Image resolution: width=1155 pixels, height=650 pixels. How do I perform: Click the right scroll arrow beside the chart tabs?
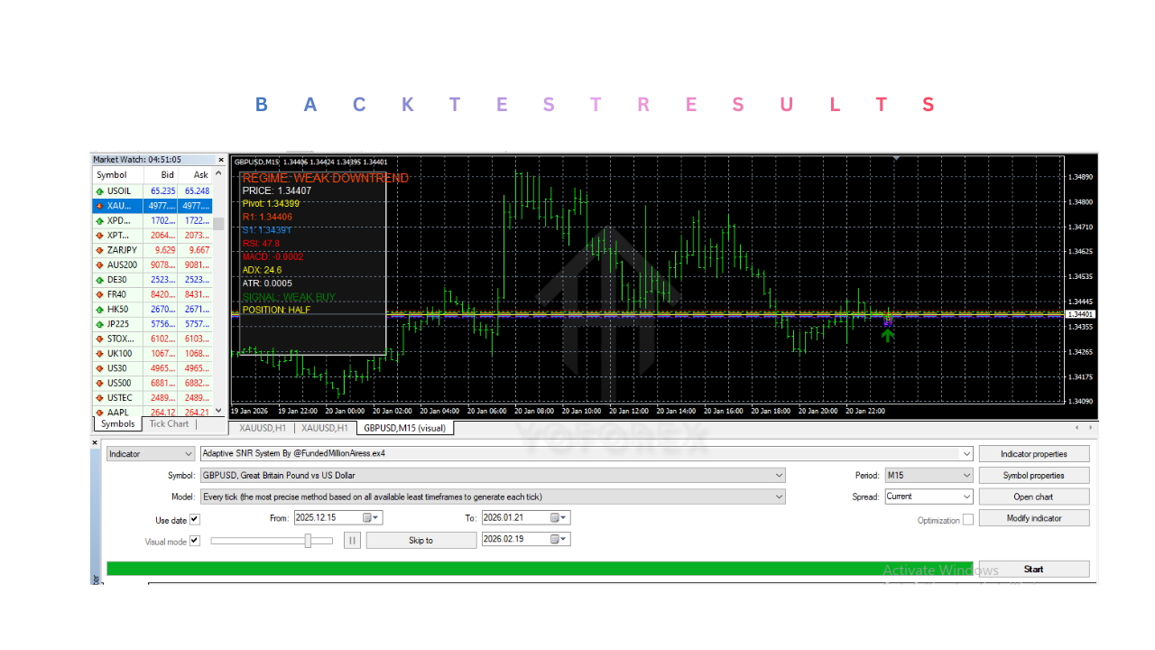click(1089, 429)
